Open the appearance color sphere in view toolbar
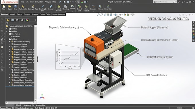 (x=125, y=15)
